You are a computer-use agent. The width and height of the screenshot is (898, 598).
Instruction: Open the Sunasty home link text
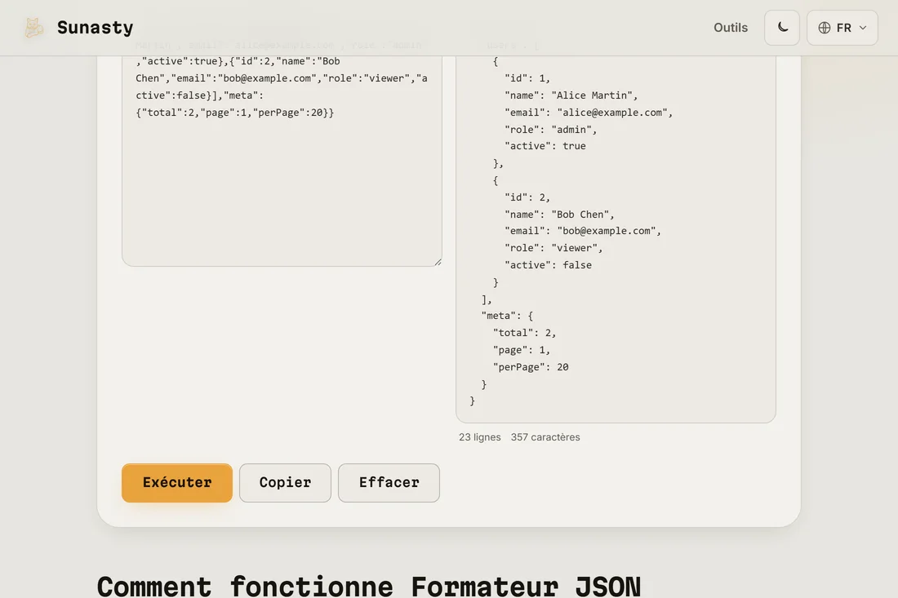[x=95, y=28]
